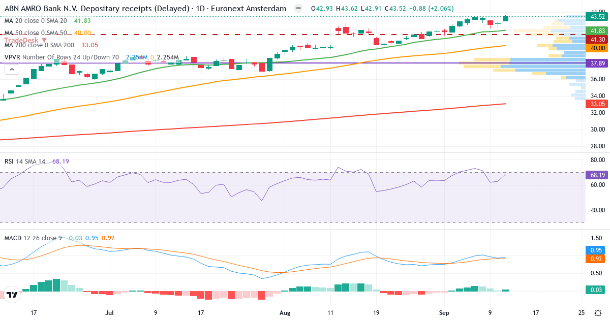Click the purple 37.89 price label
This screenshot has width=610, height=320.
tap(597, 63)
